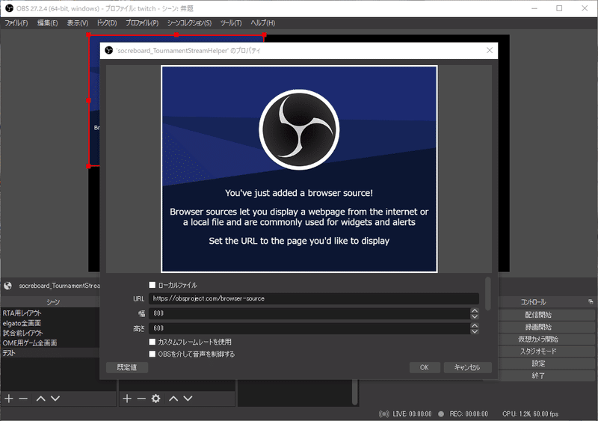Click the browser source preview image
This screenshot has width=598, height=421.
coord(299,169)
